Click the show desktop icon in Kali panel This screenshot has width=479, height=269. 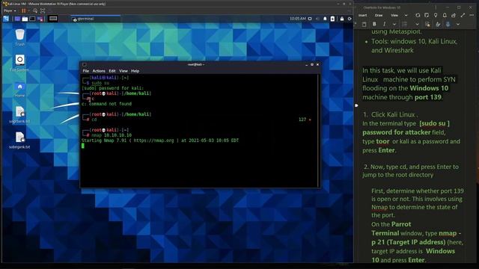click(17, 19)
